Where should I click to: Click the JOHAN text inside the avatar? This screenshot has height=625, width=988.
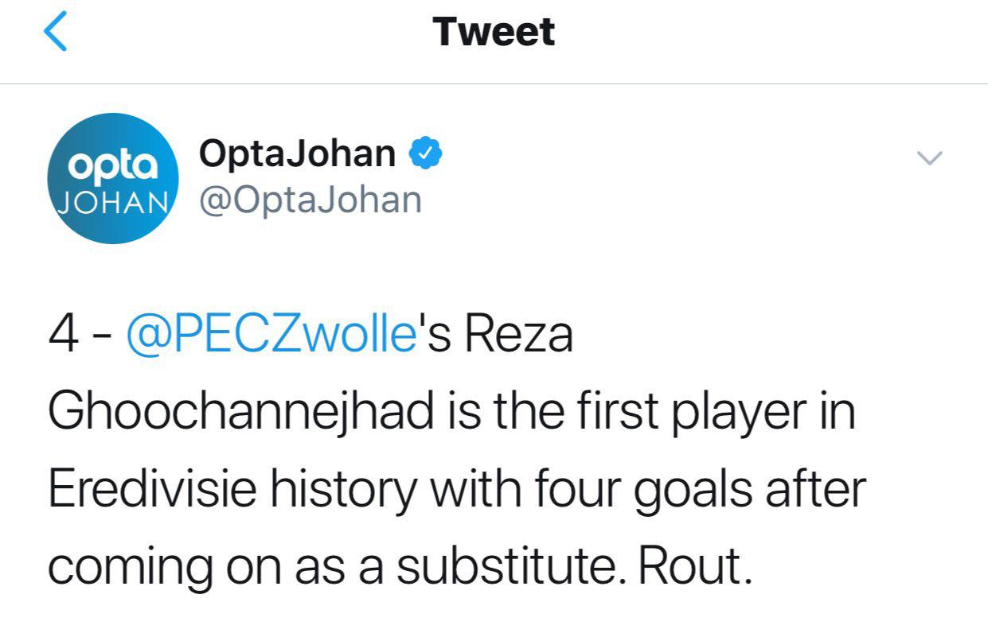click(115, 200)
